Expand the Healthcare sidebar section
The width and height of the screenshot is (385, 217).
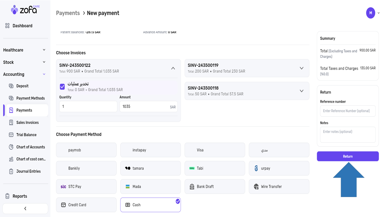[24, 50]
